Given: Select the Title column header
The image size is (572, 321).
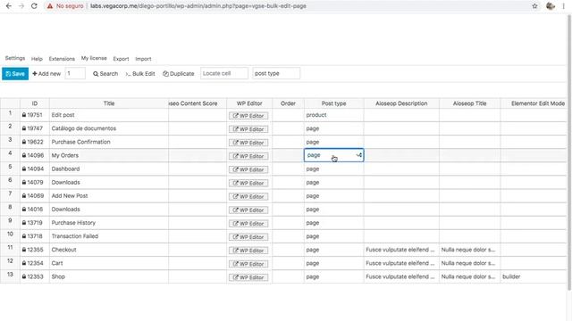Looking at the screenshot, I should coord(109,103).
